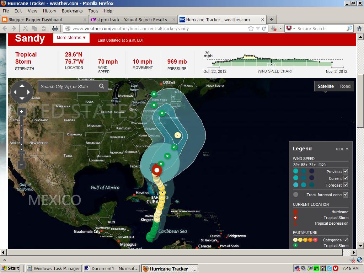
Task: Click the yellow forecast hurricane marker offshore
Action: (x=178, y=135)
